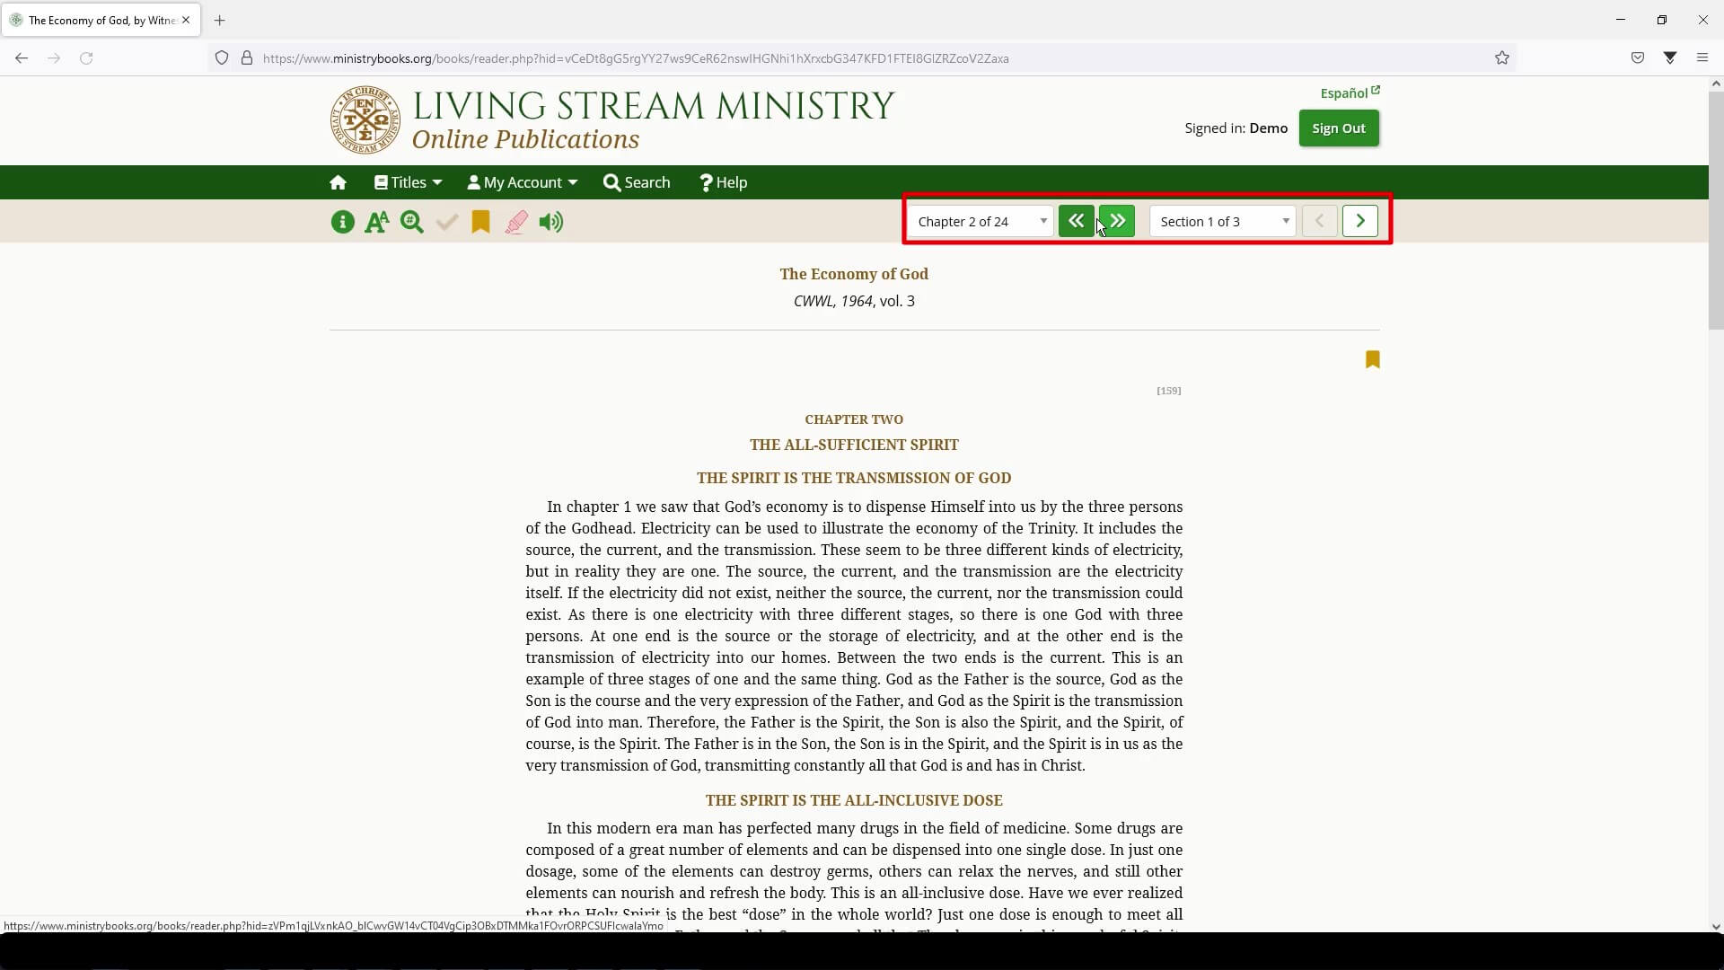Click the previous section left arrow
The width and height of the screenshot is (1724, 970).
pos(1320,222)
